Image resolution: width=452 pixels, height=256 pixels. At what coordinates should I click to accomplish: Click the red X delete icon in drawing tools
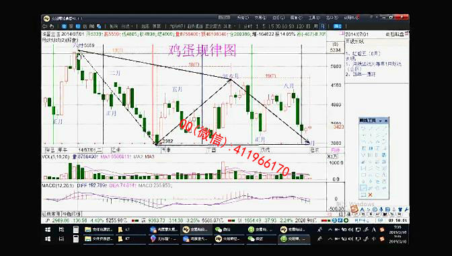pos(370,195)
